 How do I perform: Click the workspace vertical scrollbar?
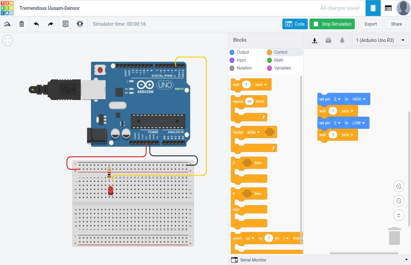pos(409,169)
